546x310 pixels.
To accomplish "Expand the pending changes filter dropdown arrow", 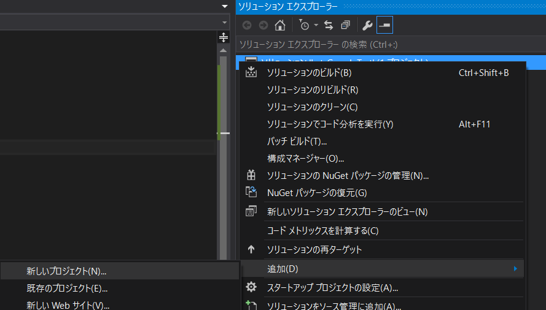I will tap(316, 25).
